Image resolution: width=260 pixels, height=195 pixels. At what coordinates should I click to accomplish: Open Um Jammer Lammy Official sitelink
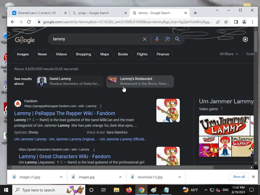click(x=123, y=139)
